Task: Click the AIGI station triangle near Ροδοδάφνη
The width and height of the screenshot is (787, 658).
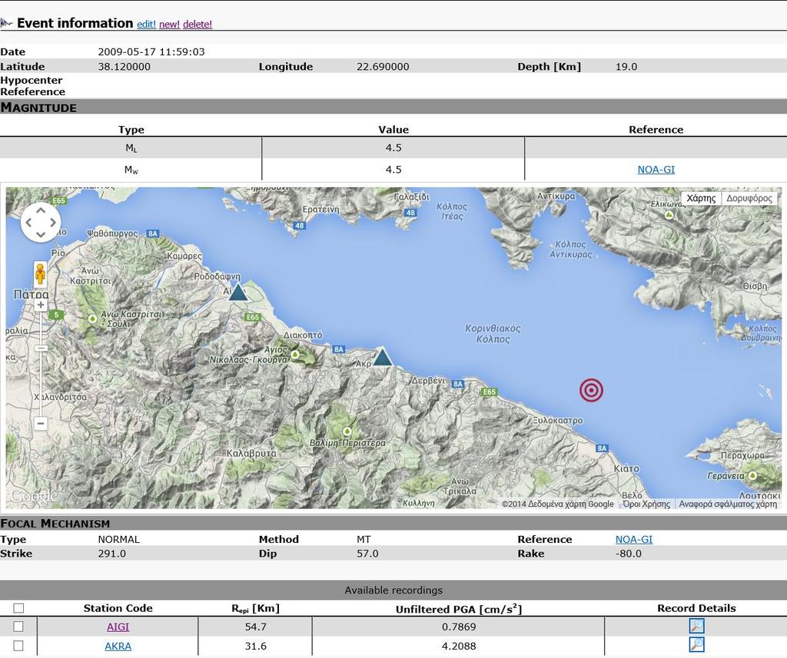Action: (x=238, y=292)
